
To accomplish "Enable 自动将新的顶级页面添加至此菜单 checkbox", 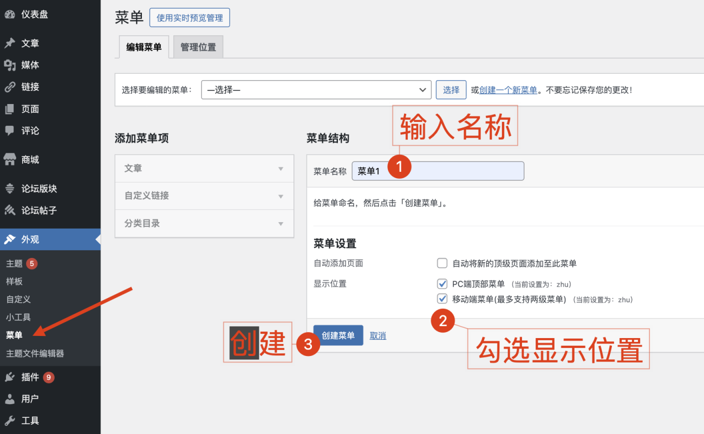I will 442,263.
